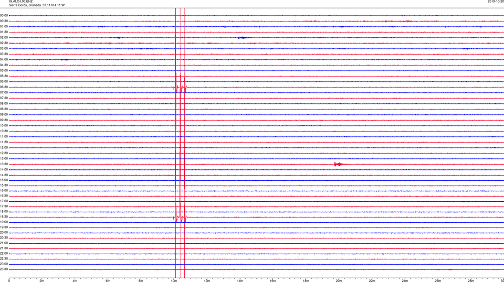Click the 16:00 trace label
The image size is (504, 283).
click(x=4, y=191)
